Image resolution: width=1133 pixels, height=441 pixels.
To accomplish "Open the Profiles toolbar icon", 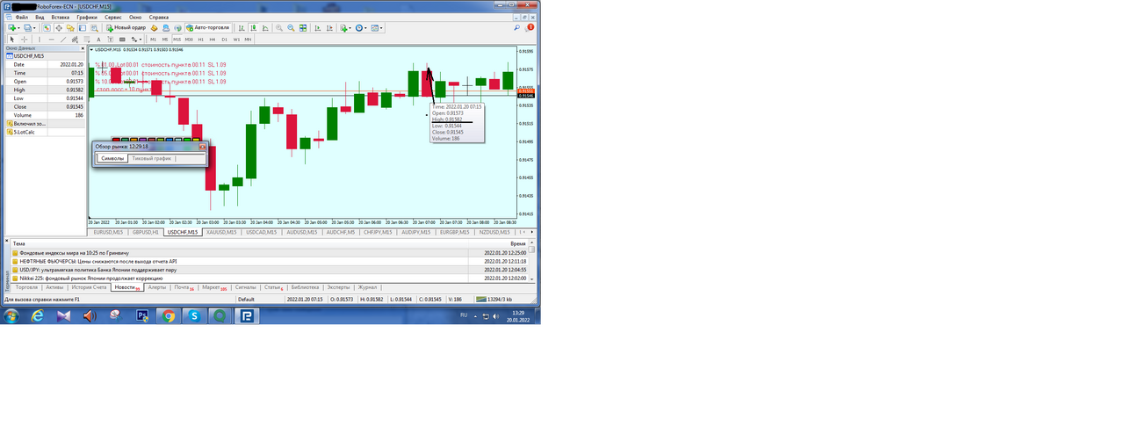I will coord(28,27).
